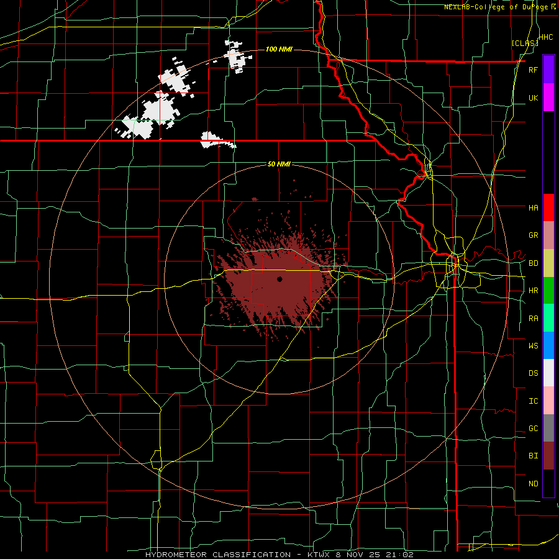Click the HR legend label
This screenshot has width=559, height=559.
[533, 291]
